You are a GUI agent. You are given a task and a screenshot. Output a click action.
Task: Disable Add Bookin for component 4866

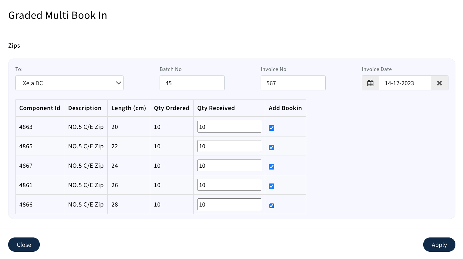[x=272, y=206]
